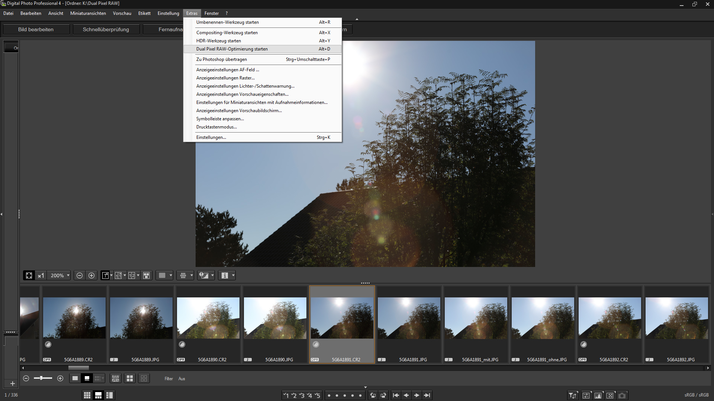
Task: Start Dual Pixel RAW-Optimierung from menu
Action: click(263, 49)
